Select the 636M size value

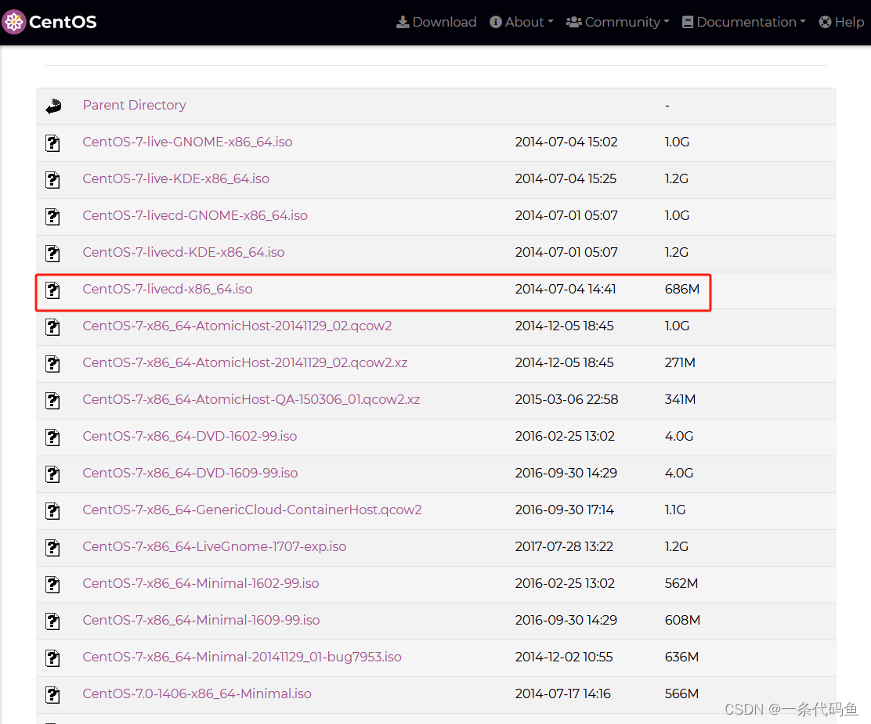(x=681, y=657)
